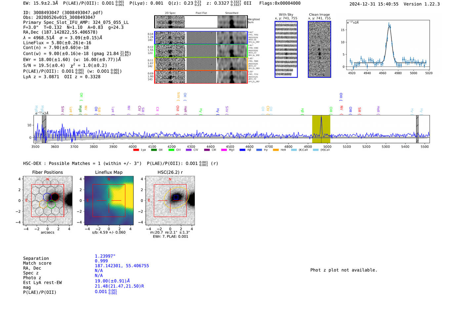The image size is (463, 315).
Task: Click the yellow highlighted emission line region
Action: click(x=321, y=129)
